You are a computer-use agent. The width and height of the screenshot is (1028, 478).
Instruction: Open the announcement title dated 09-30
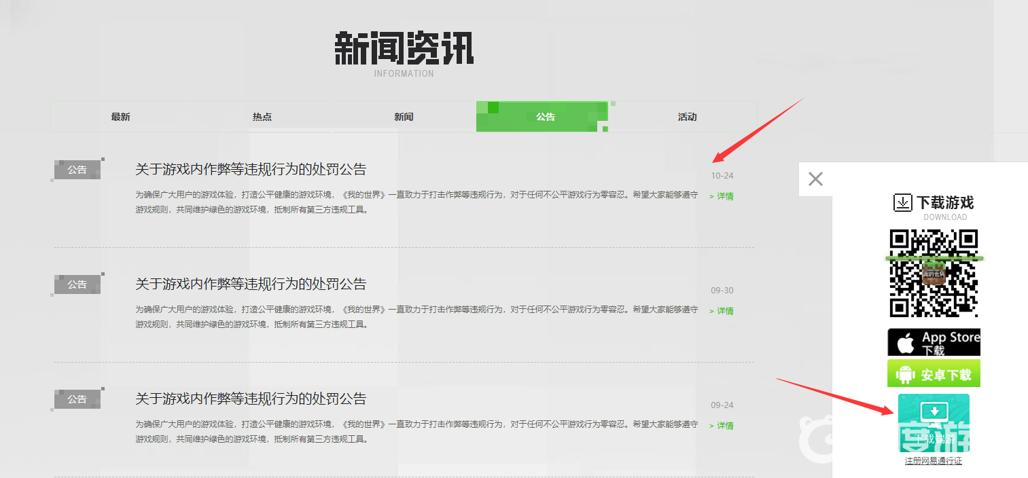pyautogui.click(x=251, y=284)
